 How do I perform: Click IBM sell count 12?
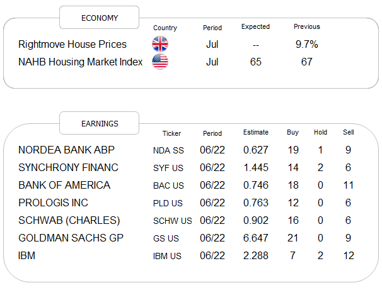349,255
